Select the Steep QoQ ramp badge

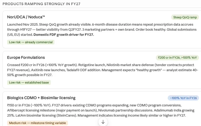(185, 17)
